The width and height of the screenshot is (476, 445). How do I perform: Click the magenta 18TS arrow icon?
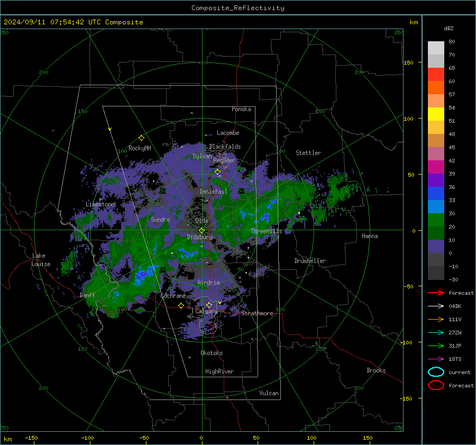click(436, 359)
